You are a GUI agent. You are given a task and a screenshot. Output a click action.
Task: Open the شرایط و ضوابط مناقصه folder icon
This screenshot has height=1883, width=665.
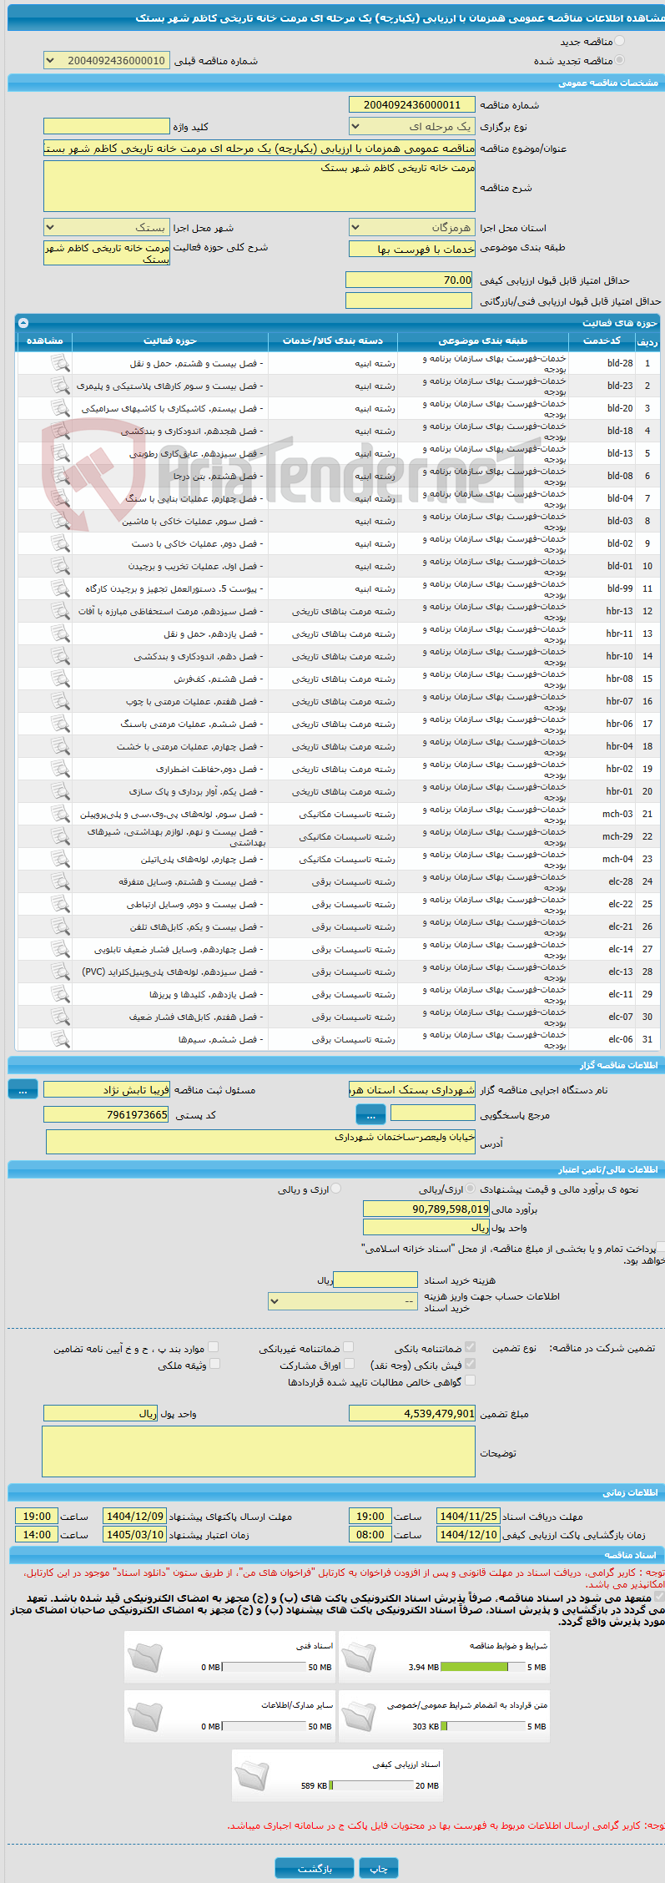359,1657
